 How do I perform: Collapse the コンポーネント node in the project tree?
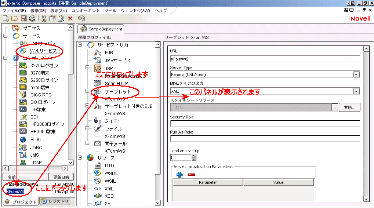(x=5, y=58)
